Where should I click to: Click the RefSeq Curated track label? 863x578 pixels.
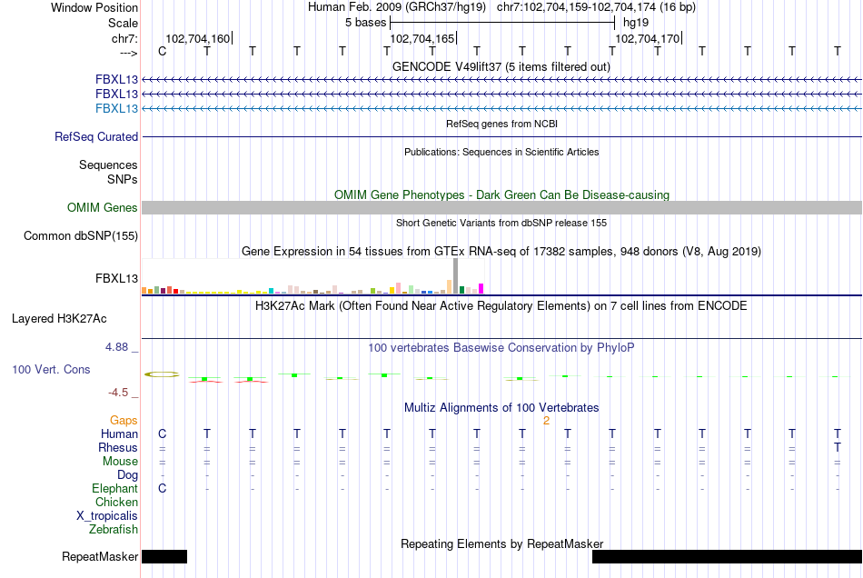click(96, 136)
